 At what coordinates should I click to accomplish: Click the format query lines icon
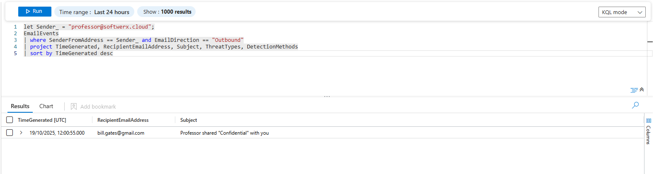(x=634, y=90)
